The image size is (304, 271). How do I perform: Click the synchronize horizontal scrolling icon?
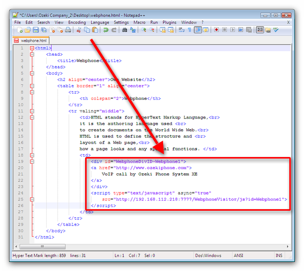171,30
